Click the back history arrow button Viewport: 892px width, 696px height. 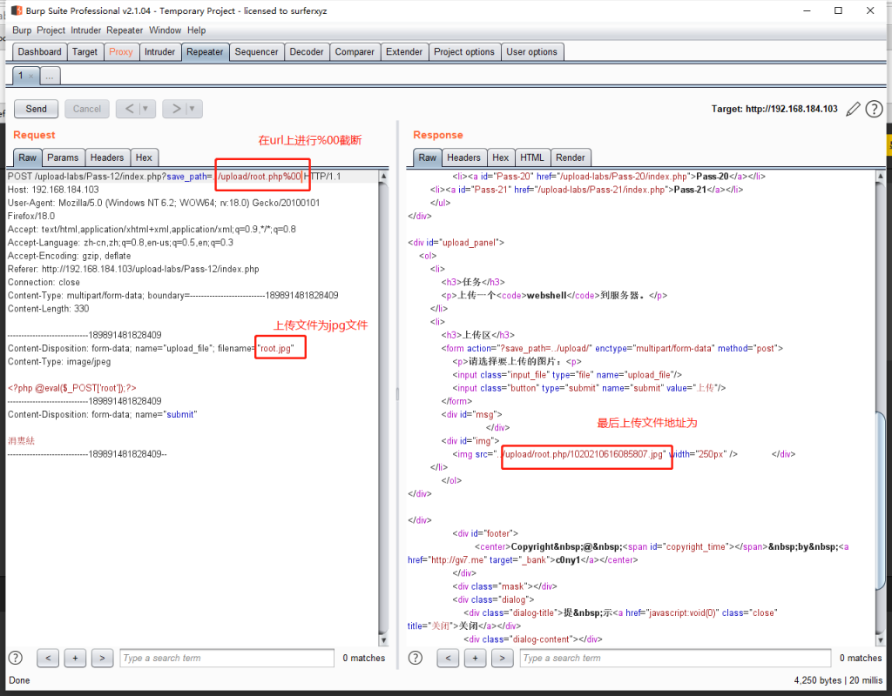(x=129, y=109)
